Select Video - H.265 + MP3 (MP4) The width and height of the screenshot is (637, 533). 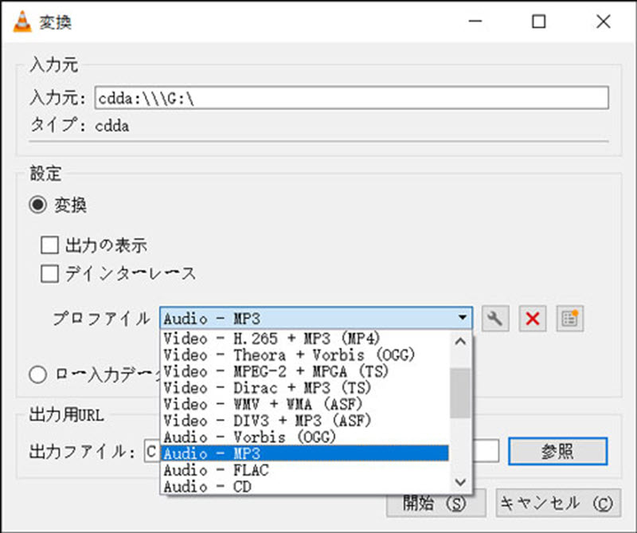pyautogui.click(x=239, y=339)
